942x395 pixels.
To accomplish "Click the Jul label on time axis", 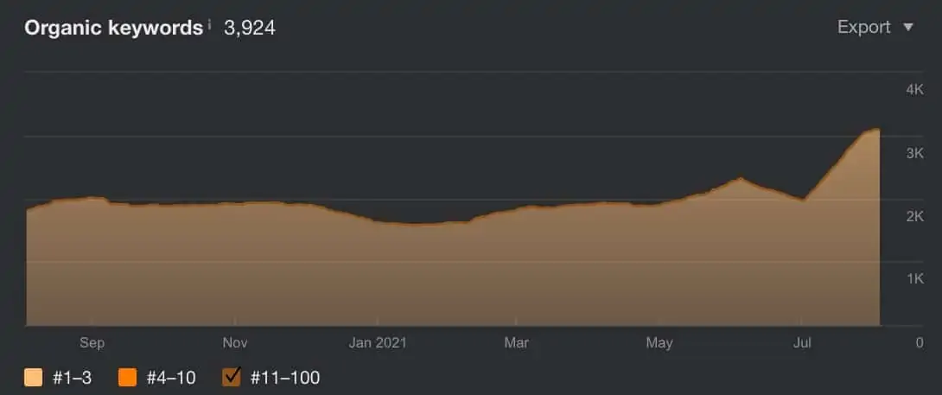I will [x=802, y=343].
